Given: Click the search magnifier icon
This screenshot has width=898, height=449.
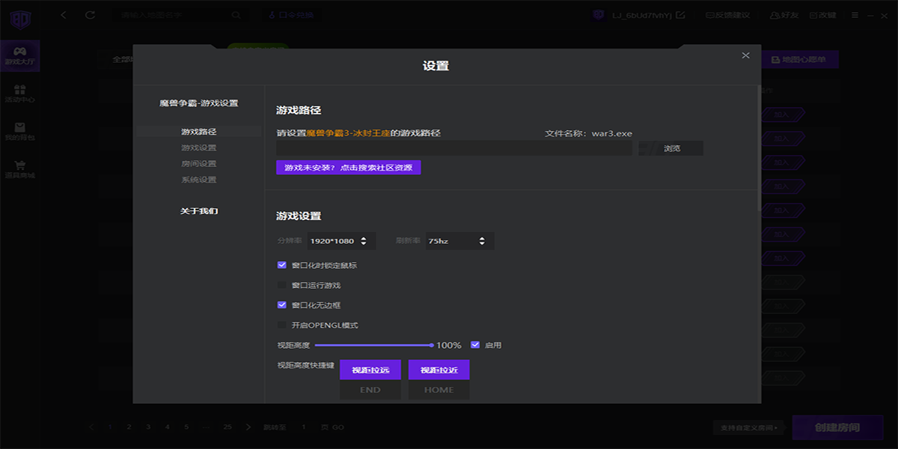Looking at the screenshot, I should click(236, 15).
